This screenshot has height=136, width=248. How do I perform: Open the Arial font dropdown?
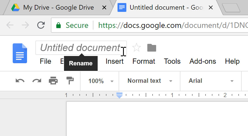[x=211, y=81]
